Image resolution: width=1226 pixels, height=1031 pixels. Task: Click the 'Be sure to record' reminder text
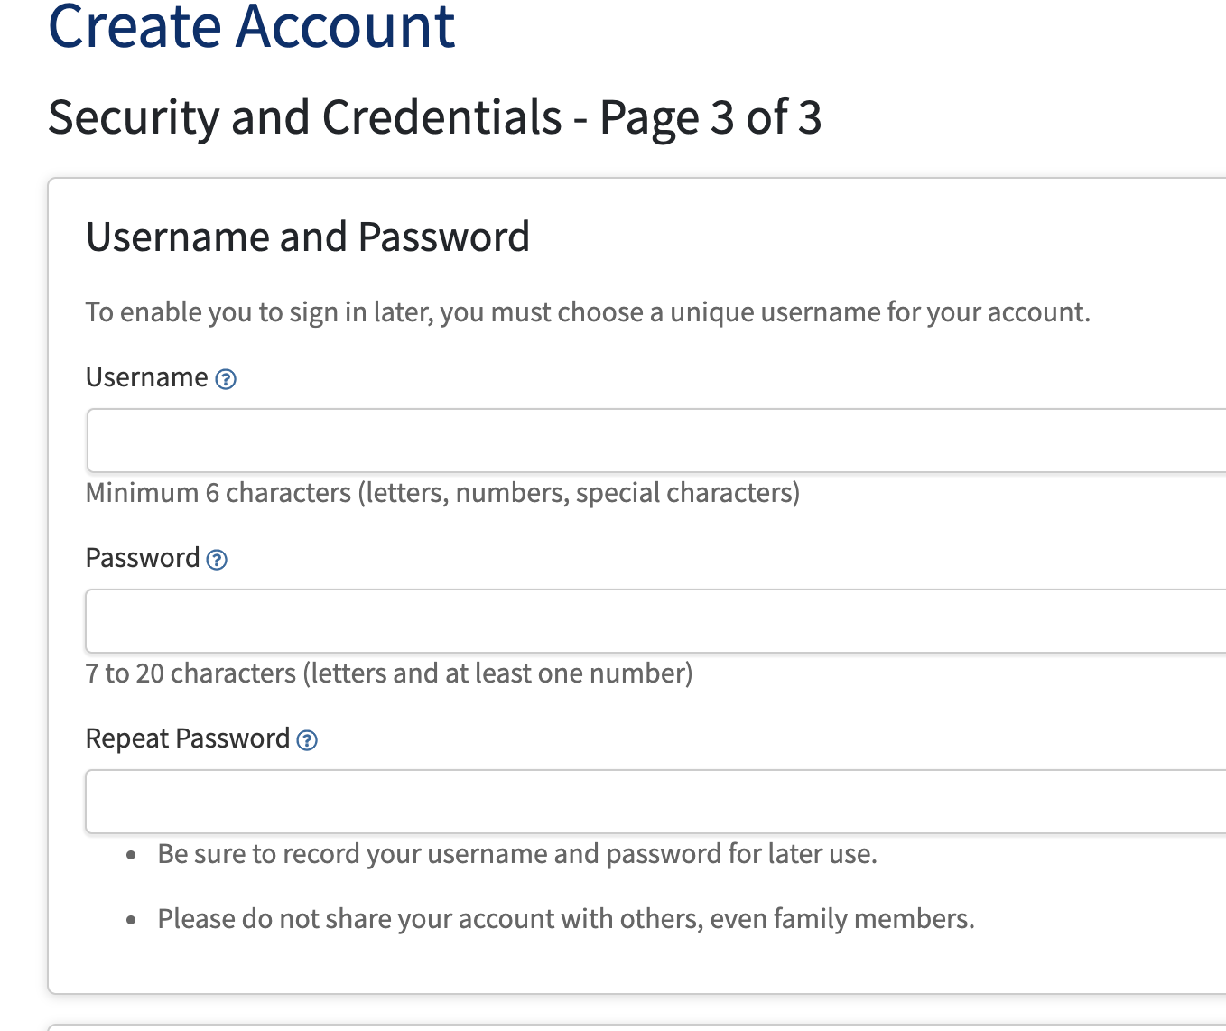click(517, 854)
